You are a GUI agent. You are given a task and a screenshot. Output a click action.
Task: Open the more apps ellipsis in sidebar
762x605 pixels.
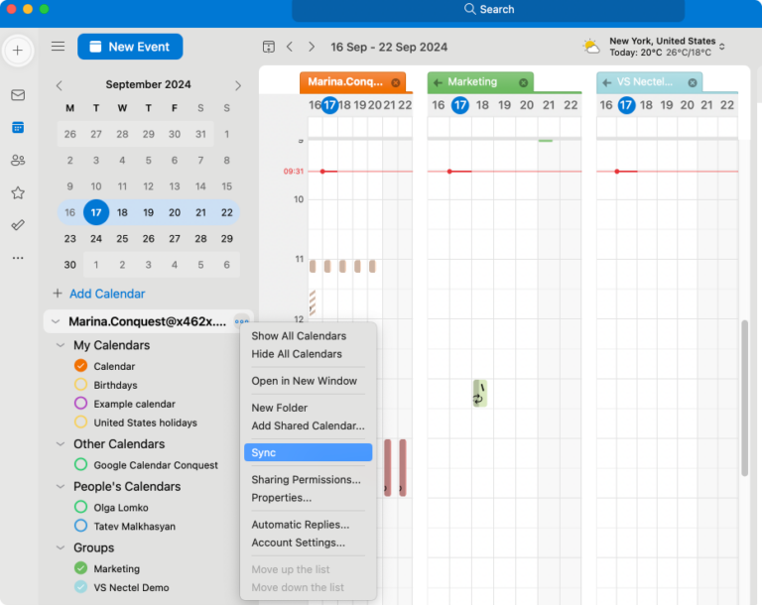tap(18, 258)
